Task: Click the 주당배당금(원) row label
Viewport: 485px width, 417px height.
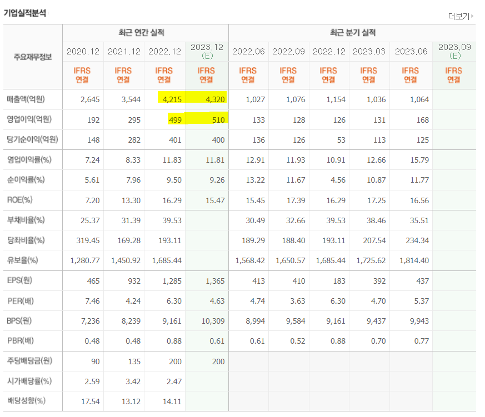Action: [29, 361]
